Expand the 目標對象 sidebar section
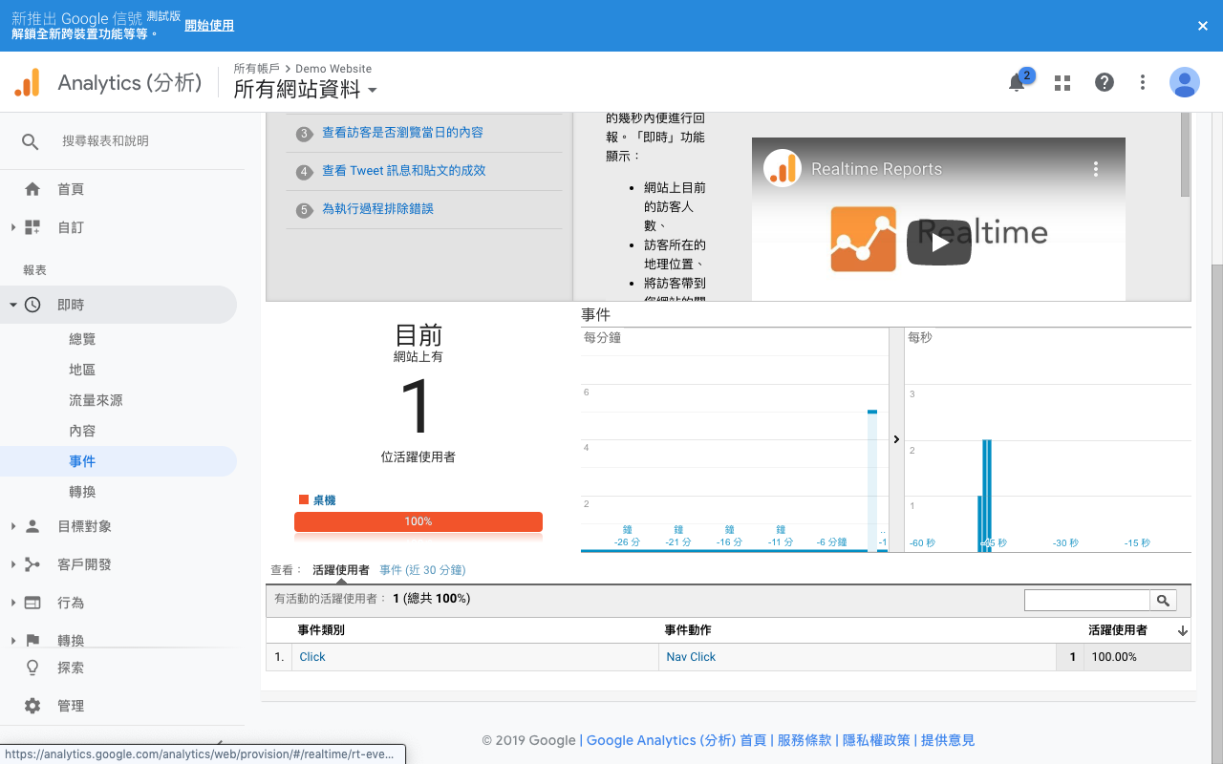 tap(13, 526)
